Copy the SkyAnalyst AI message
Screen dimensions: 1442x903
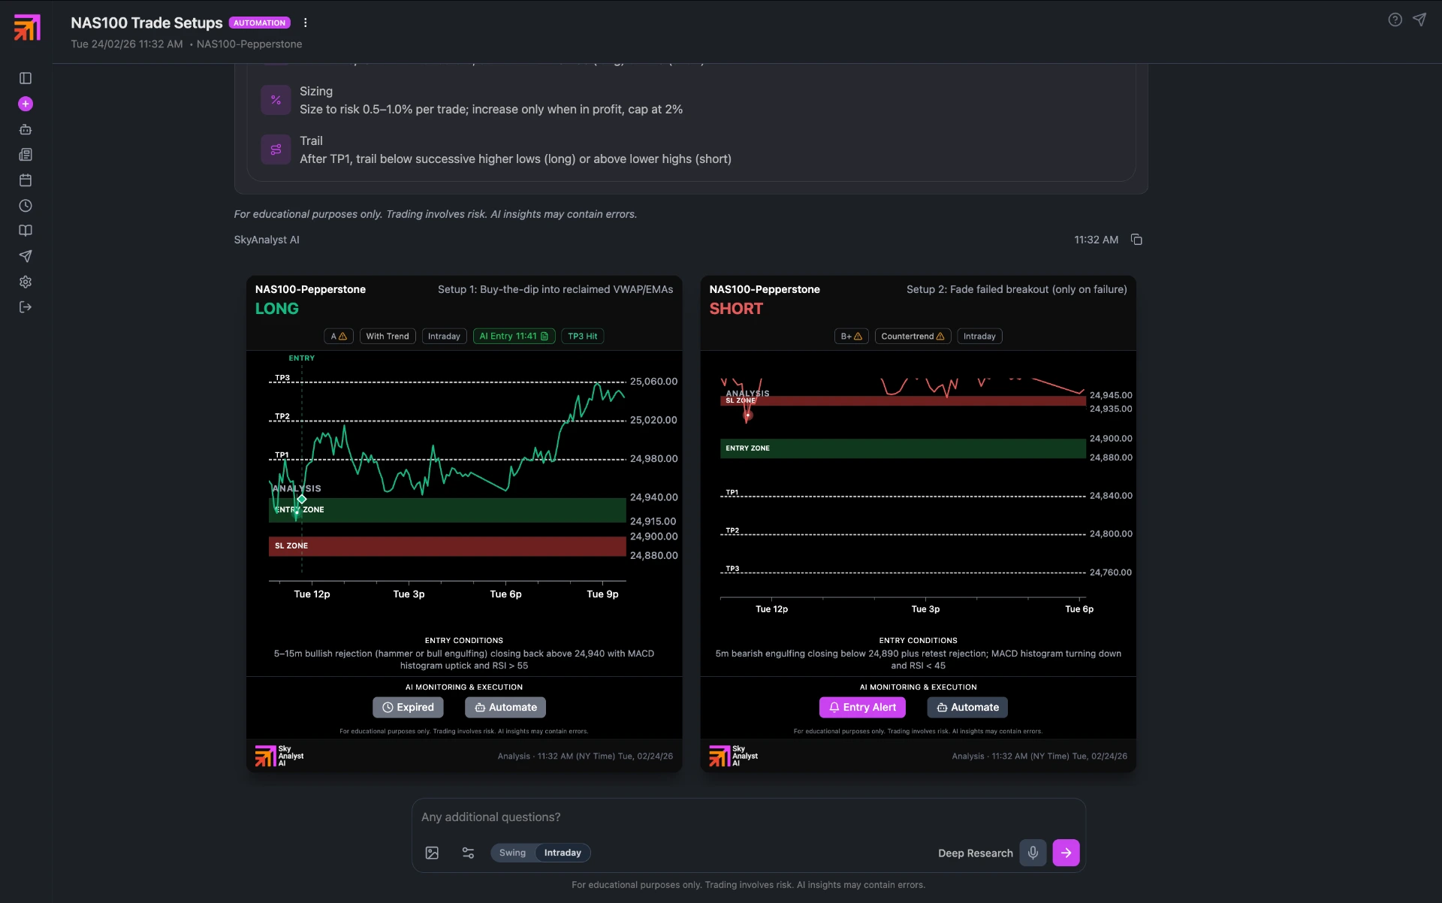(x=1136, y=239)
